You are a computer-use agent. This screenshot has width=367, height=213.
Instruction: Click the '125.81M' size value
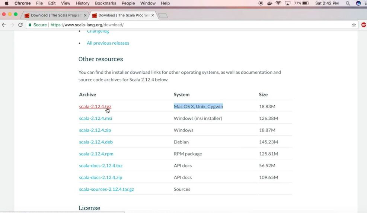point(268,154)
